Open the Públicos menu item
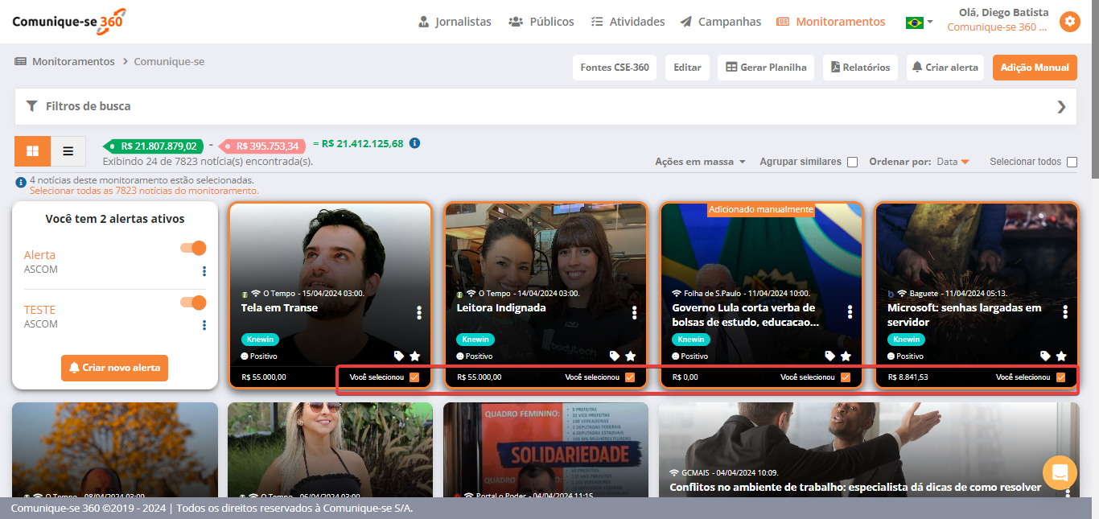 [x=541, y=22]
